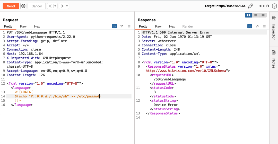
Task: Click the Accept-Encoding: gzip, deflate line
Action: pos(37,41)
